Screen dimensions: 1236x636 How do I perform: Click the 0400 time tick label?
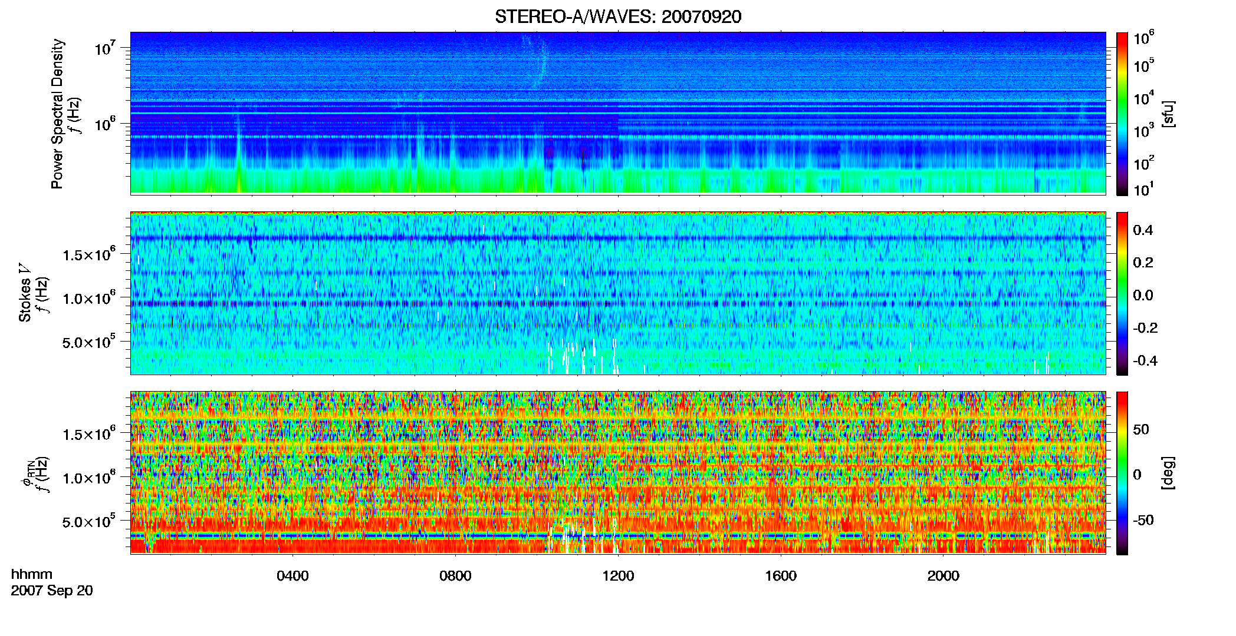coord(292,575)
